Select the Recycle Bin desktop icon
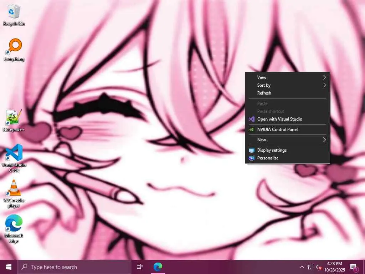The height and width of the screenshot is (274, 365). 14,15
